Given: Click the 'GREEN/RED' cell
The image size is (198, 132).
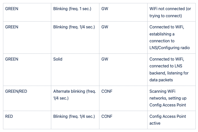Looking at the screenshot, I should tap(27, 98).
